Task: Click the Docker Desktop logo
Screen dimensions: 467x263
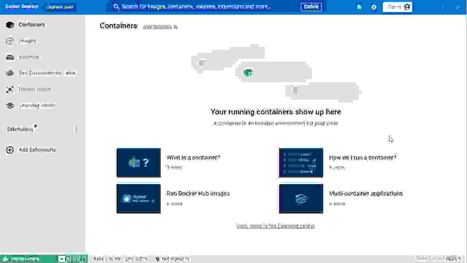Action: 22,7
